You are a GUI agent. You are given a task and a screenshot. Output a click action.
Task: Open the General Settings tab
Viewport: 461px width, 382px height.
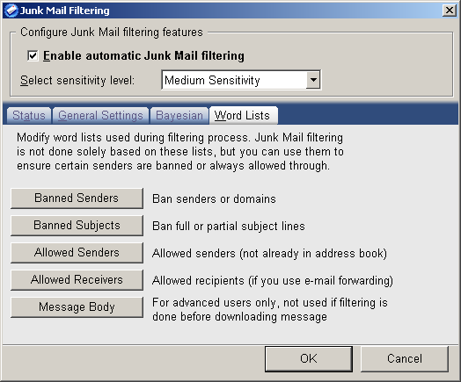100,116
